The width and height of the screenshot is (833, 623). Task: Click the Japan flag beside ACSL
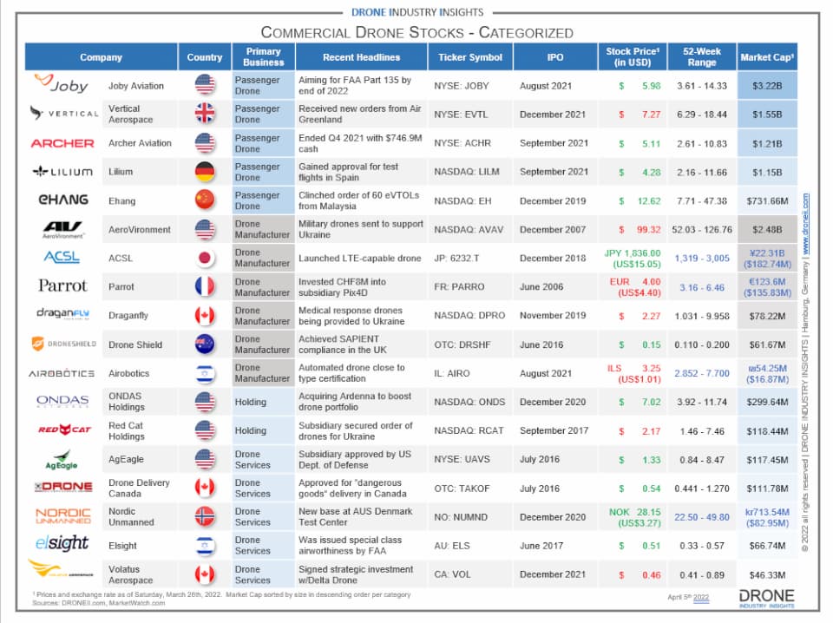pyautogui.click(x=204, y=258)
